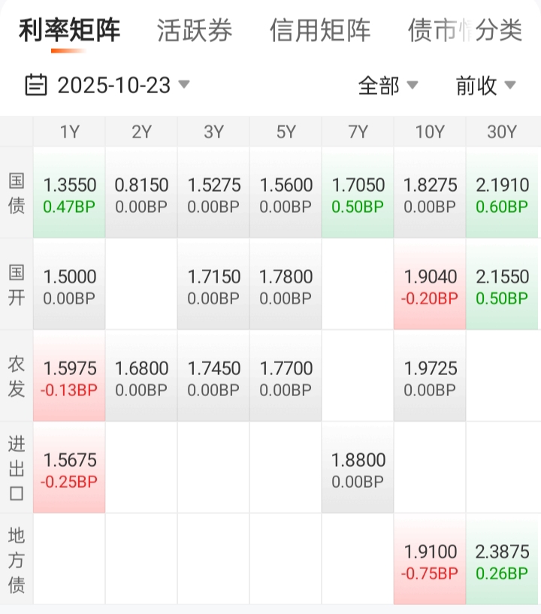Expand the 全部 filter dropdown

[x=388, y=86]
